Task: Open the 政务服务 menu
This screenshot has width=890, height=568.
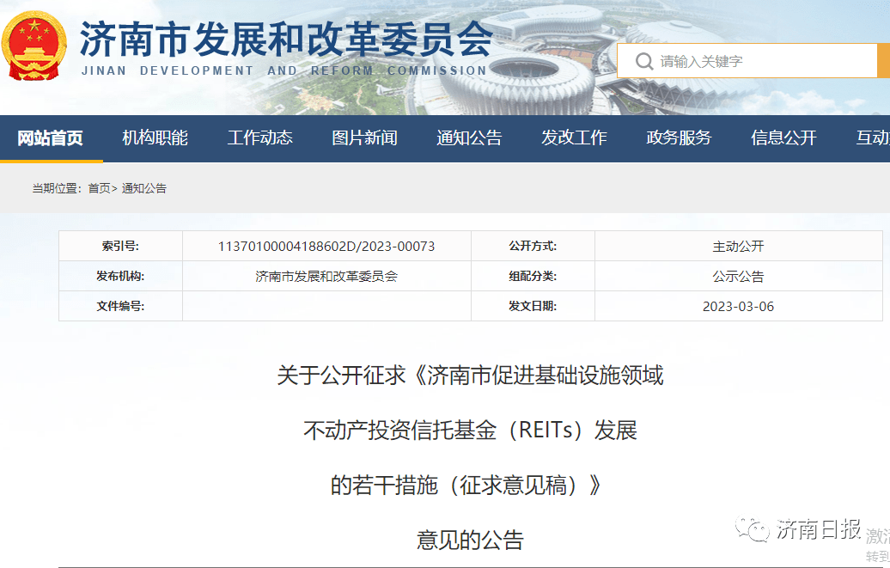Action: [x=679, y=137]
